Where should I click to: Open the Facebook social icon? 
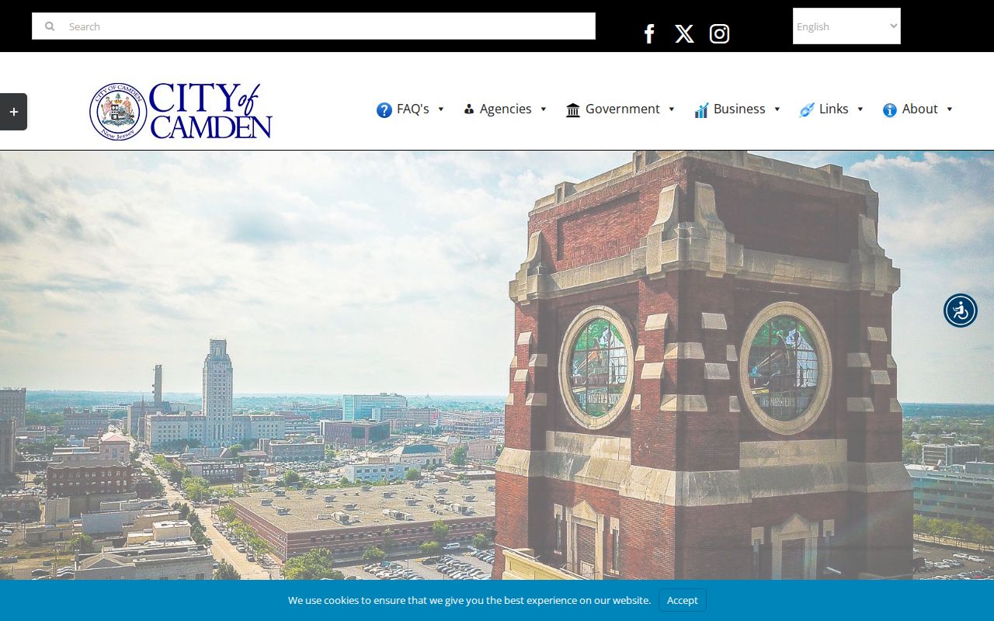point(649,34)
